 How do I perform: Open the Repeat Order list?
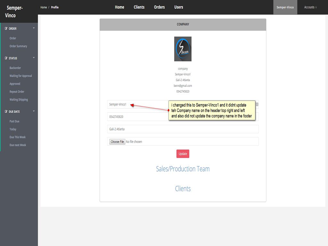coord(17,92)
